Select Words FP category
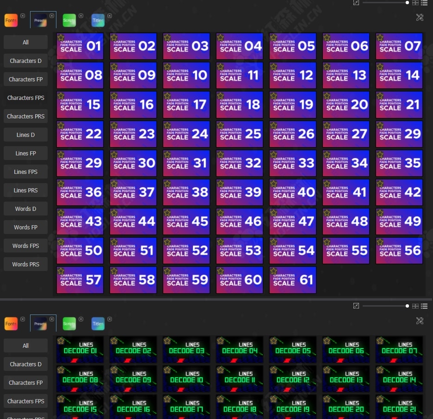433x419 pixels. click(x=26, y=227)
